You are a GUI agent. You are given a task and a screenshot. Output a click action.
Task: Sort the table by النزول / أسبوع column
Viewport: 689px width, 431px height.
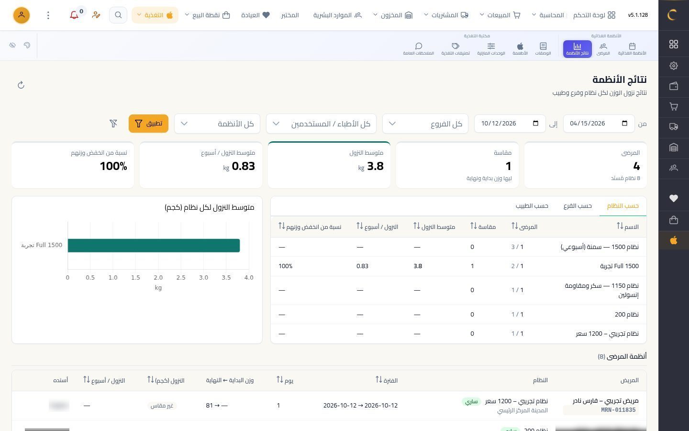[377, 227]
